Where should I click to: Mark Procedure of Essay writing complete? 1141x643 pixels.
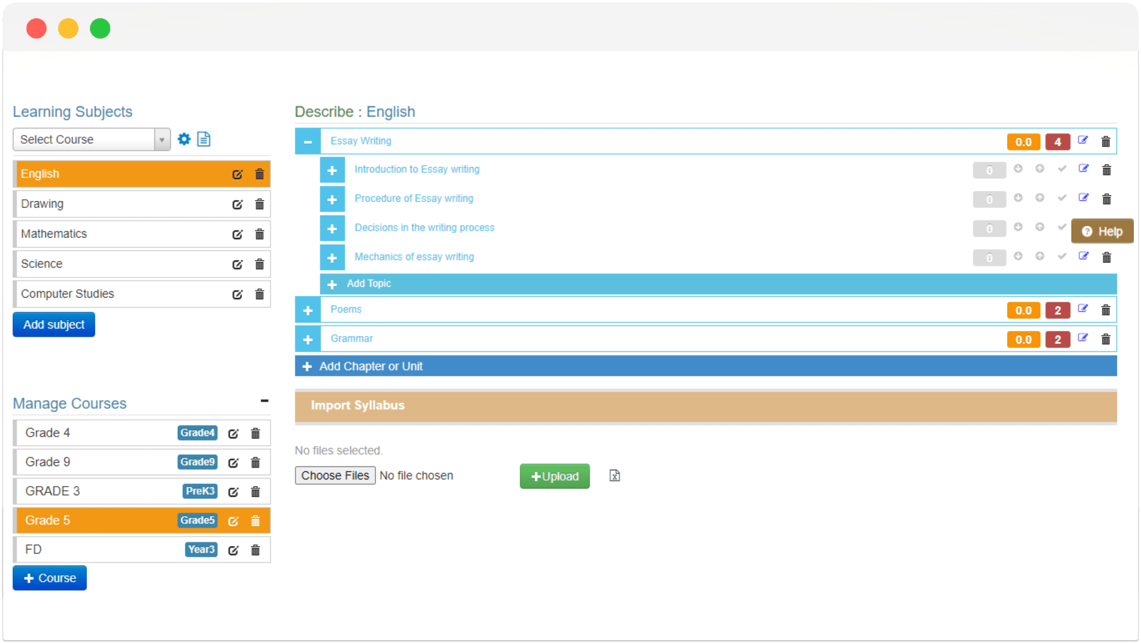coord(1062,198)
